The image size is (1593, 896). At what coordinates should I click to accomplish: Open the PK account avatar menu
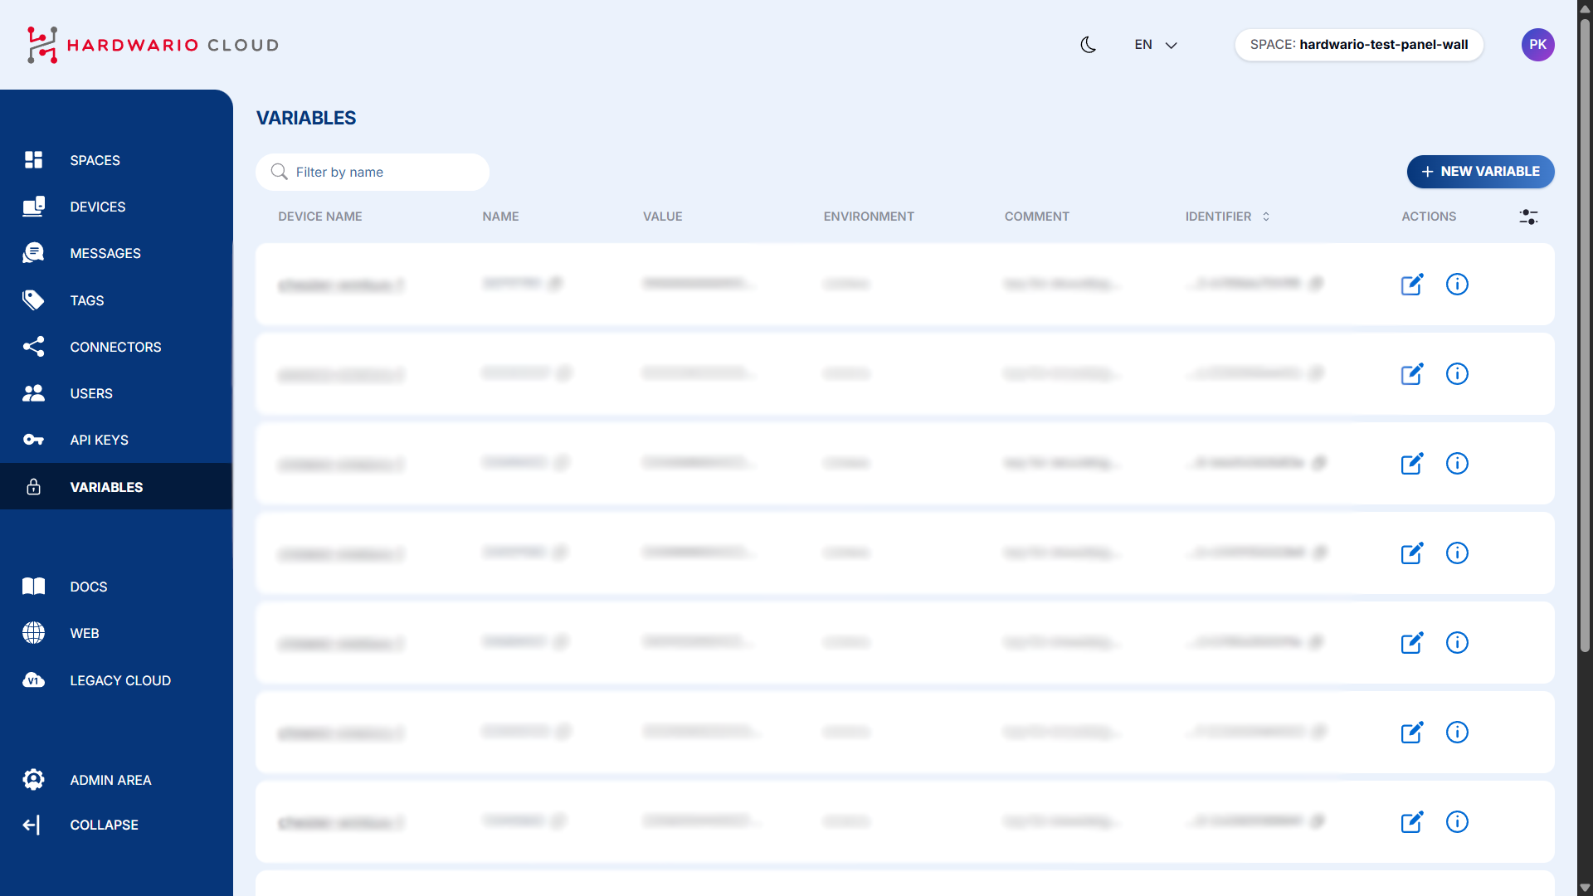(x=1538, y=45)
